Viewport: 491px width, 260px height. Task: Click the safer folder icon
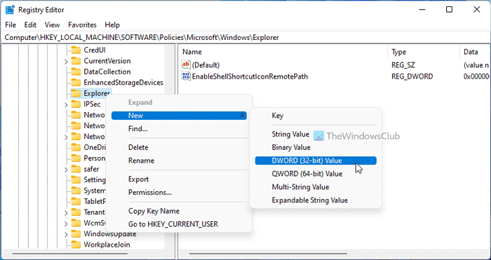click(76, 169)
